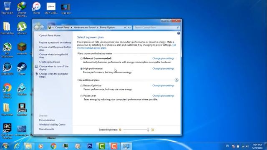The height and width of the screenshot is (150, 267).
Task: Click the Screen brightness slider handle
Action: 148,130
